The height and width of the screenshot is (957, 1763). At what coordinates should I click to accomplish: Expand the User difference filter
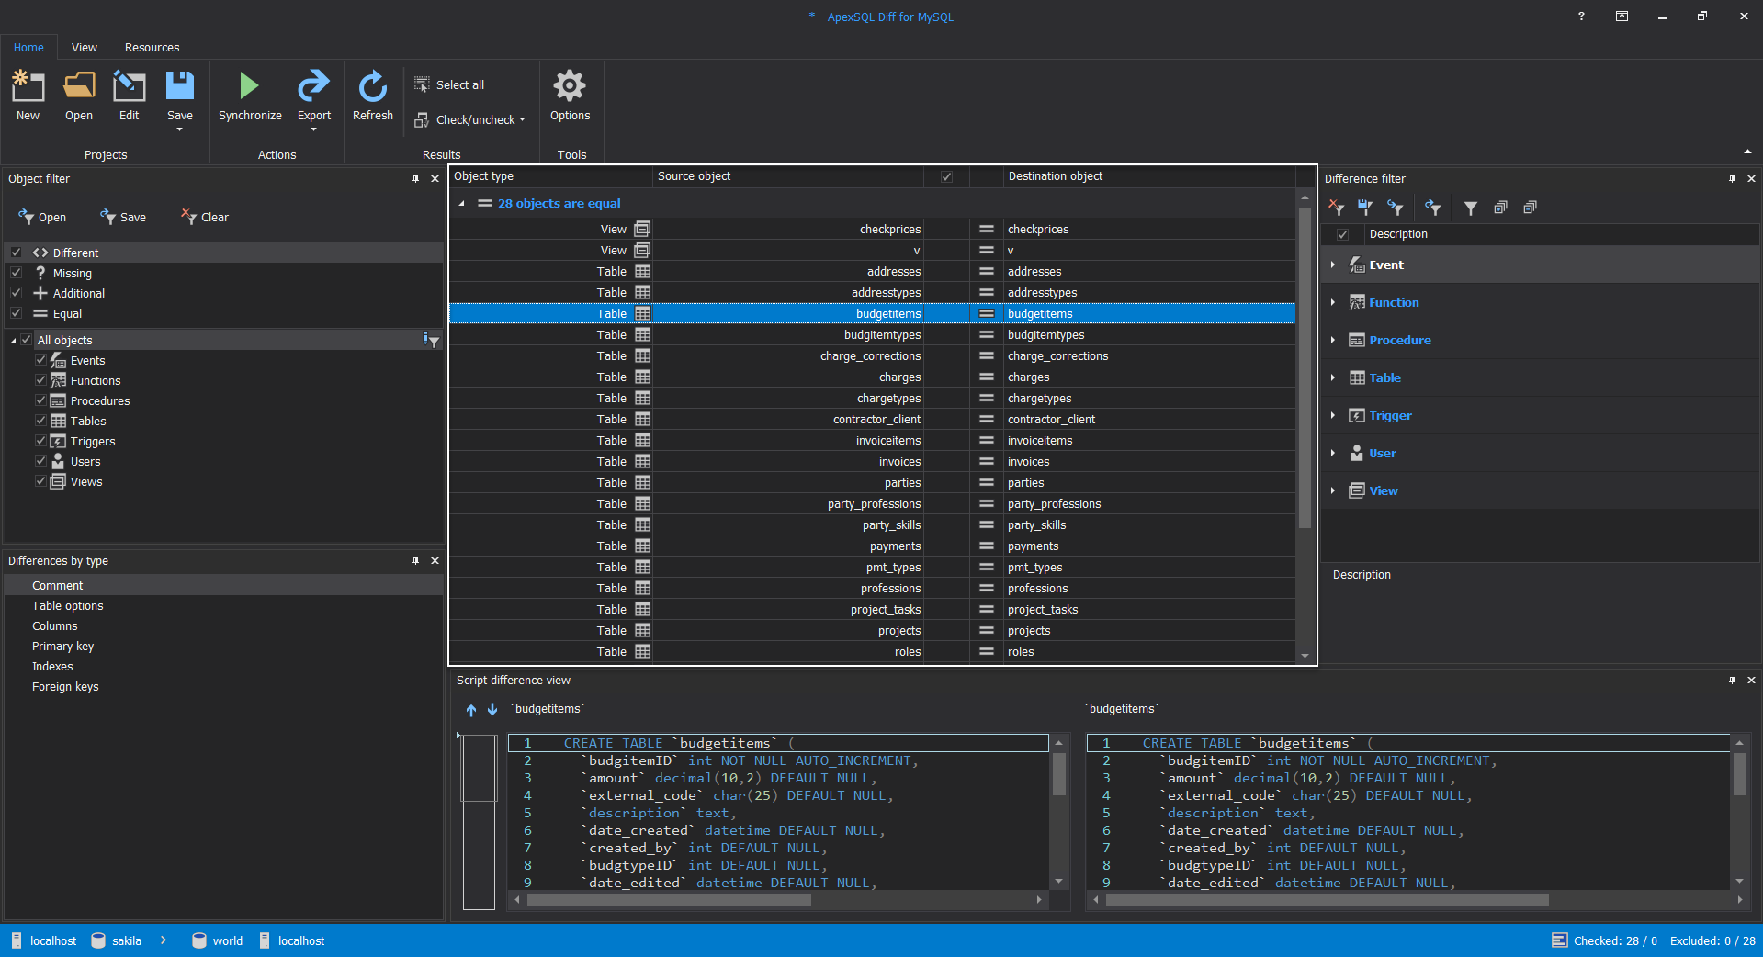click(1333, 453)
